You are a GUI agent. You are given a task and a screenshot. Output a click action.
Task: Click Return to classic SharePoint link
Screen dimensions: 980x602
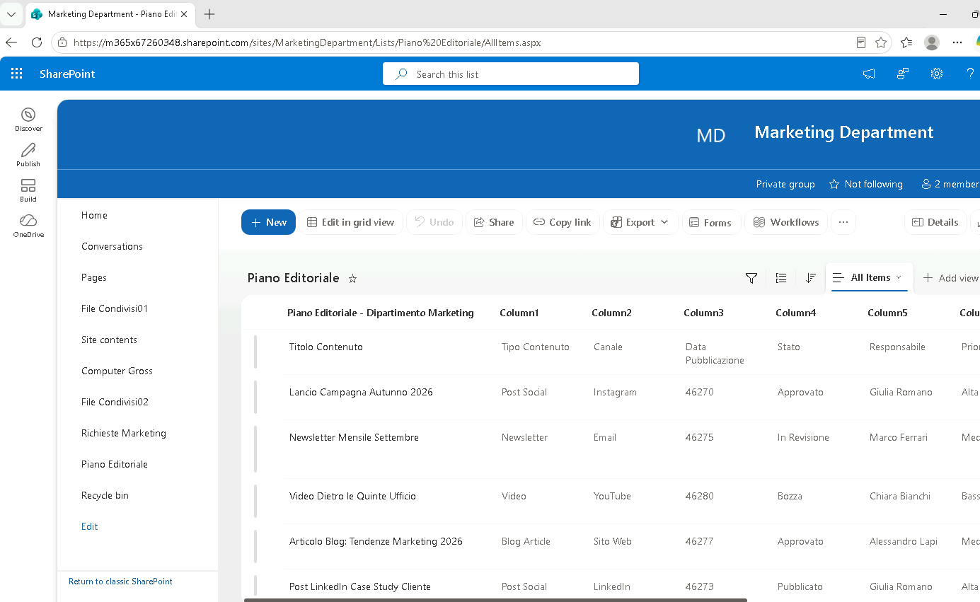[120, 581]
